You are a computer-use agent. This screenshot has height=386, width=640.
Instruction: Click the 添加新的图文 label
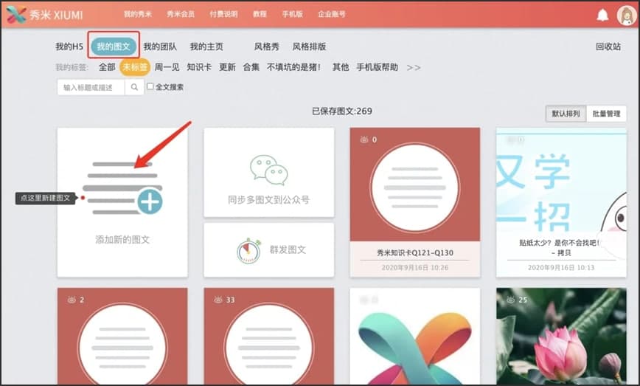pos(122,240)
